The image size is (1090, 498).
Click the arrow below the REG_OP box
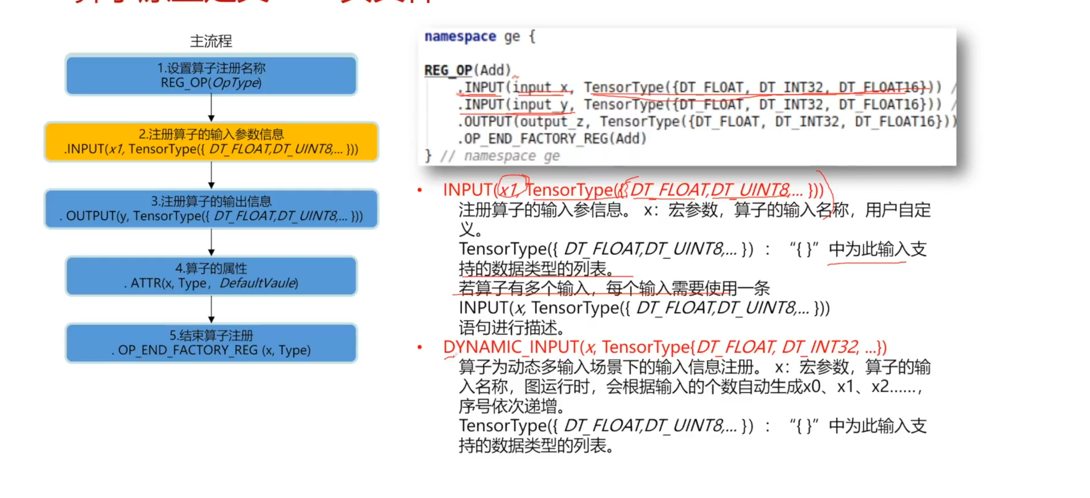211,108
